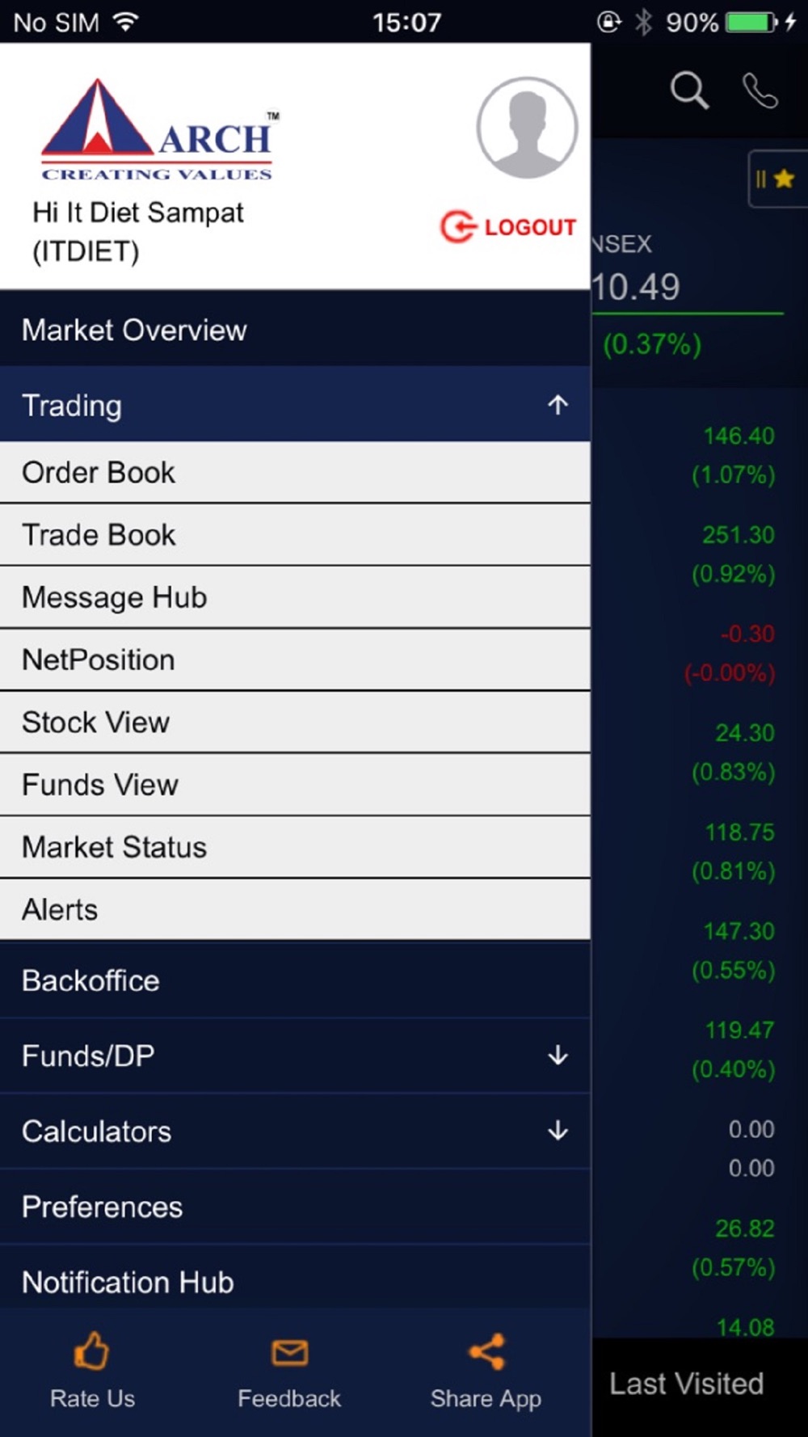Tap the search magnifier icon
The height and width of the screenshot is (1437, 808).
(x=689, y=90)
